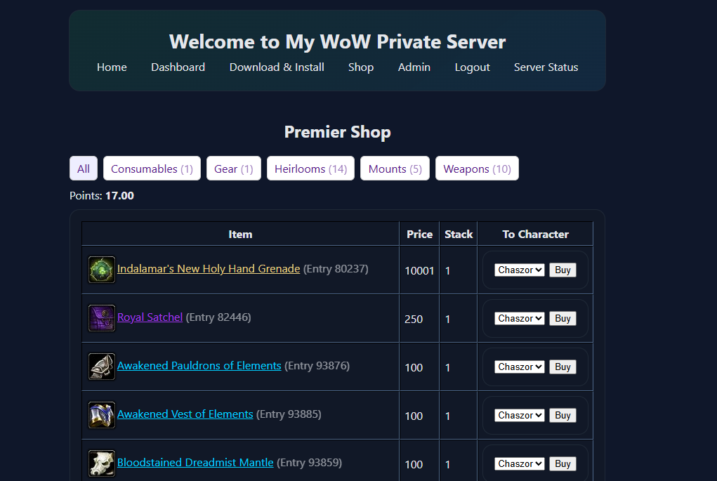This screenshot has height=481, width=717.
Task: Click the 'Welcome to My WoW Private Server' heading
Action: click(338, 41)
